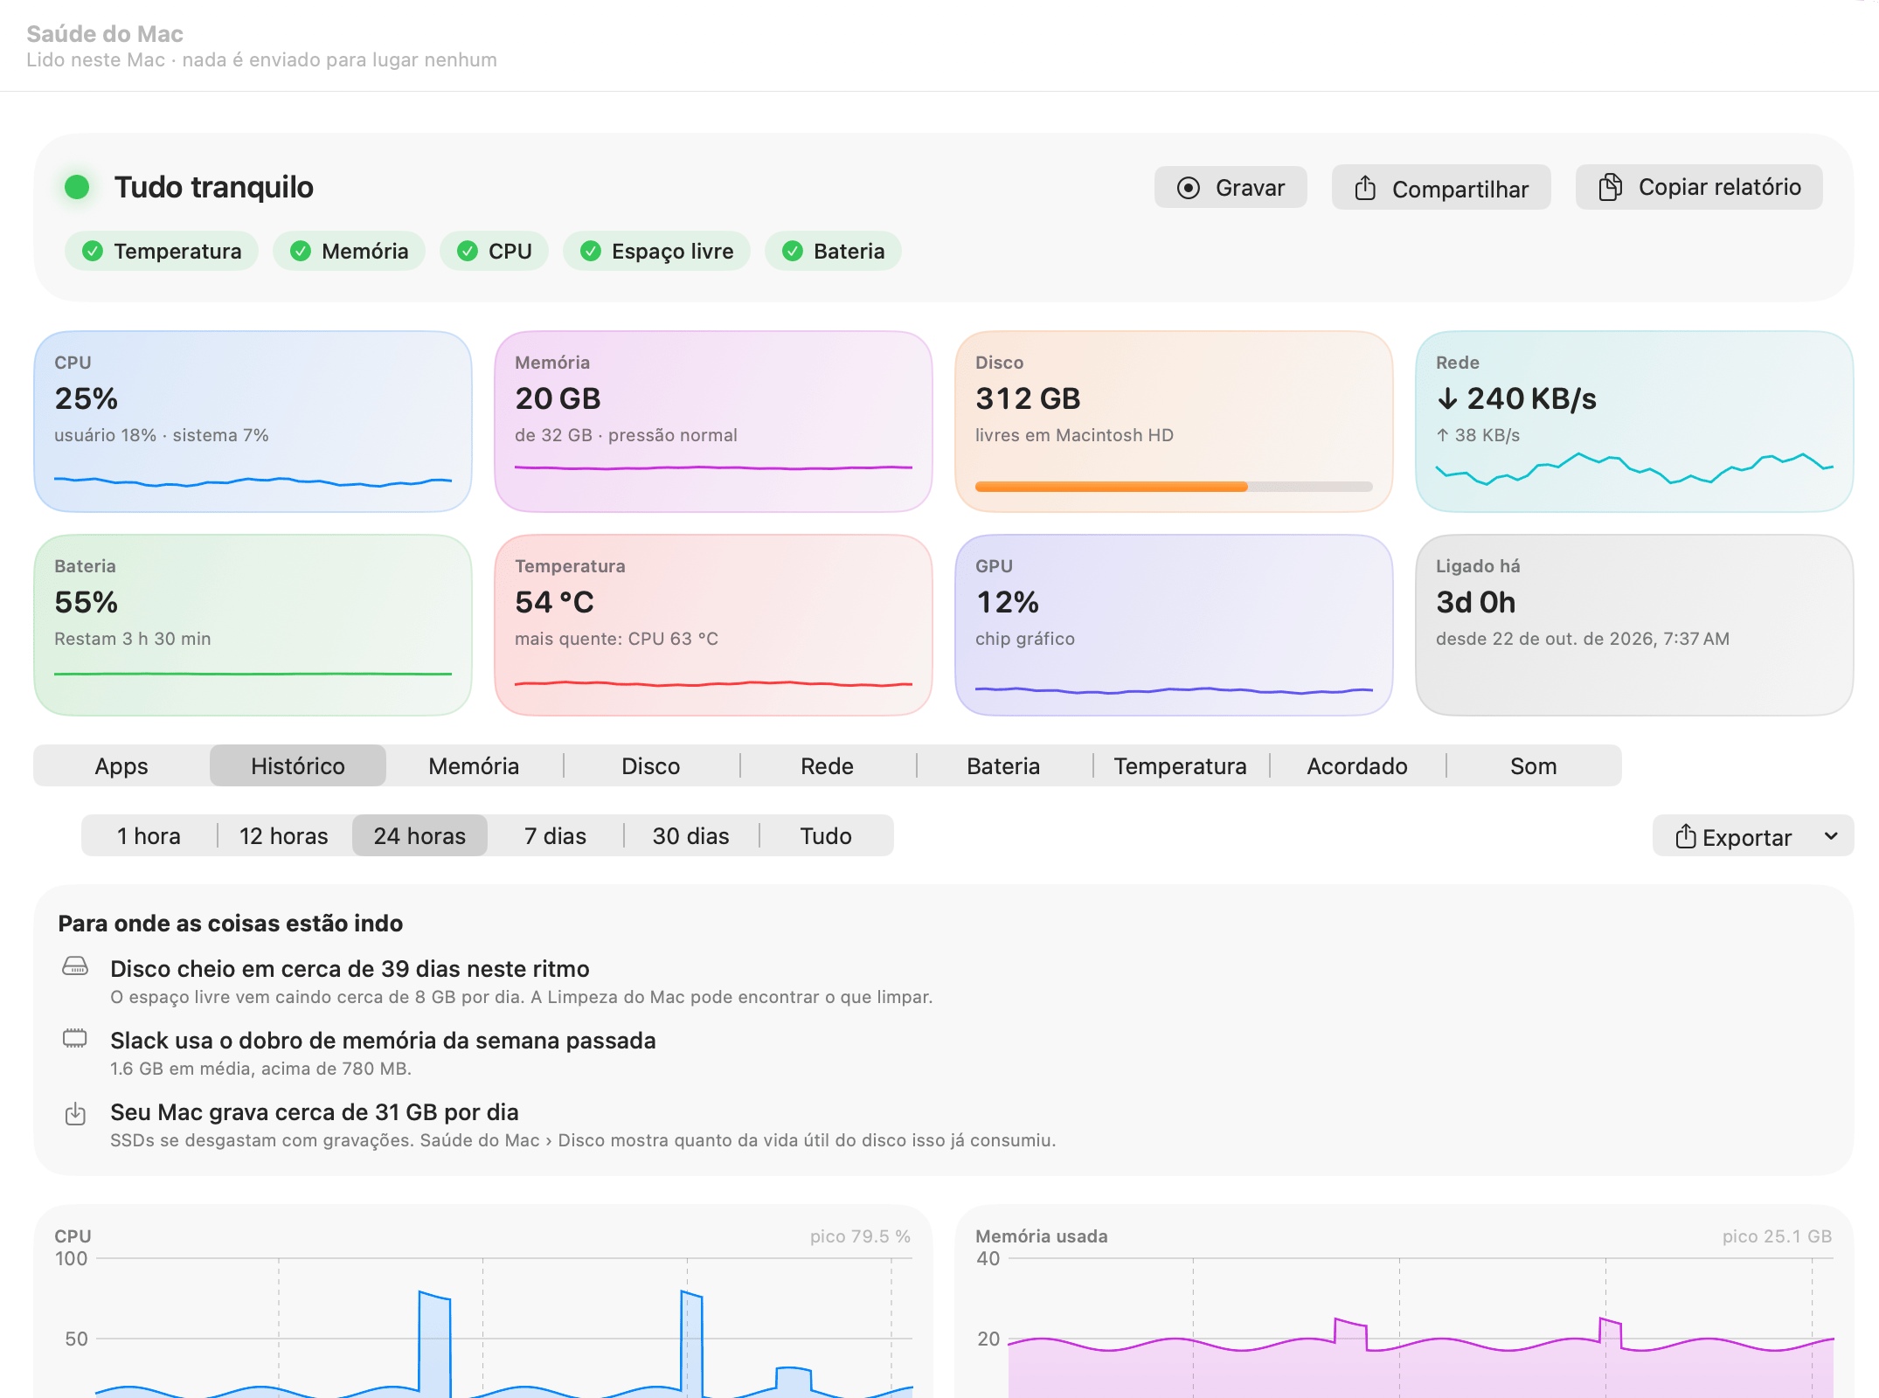The image size is (1879, 1398).
Task: Click the copy documents icon for Copiar relatório
Action: click(1610, 187)
